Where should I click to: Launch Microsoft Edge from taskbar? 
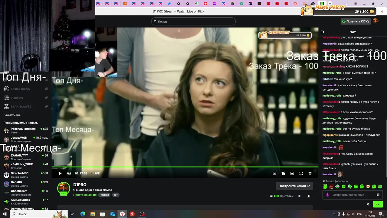83,214
